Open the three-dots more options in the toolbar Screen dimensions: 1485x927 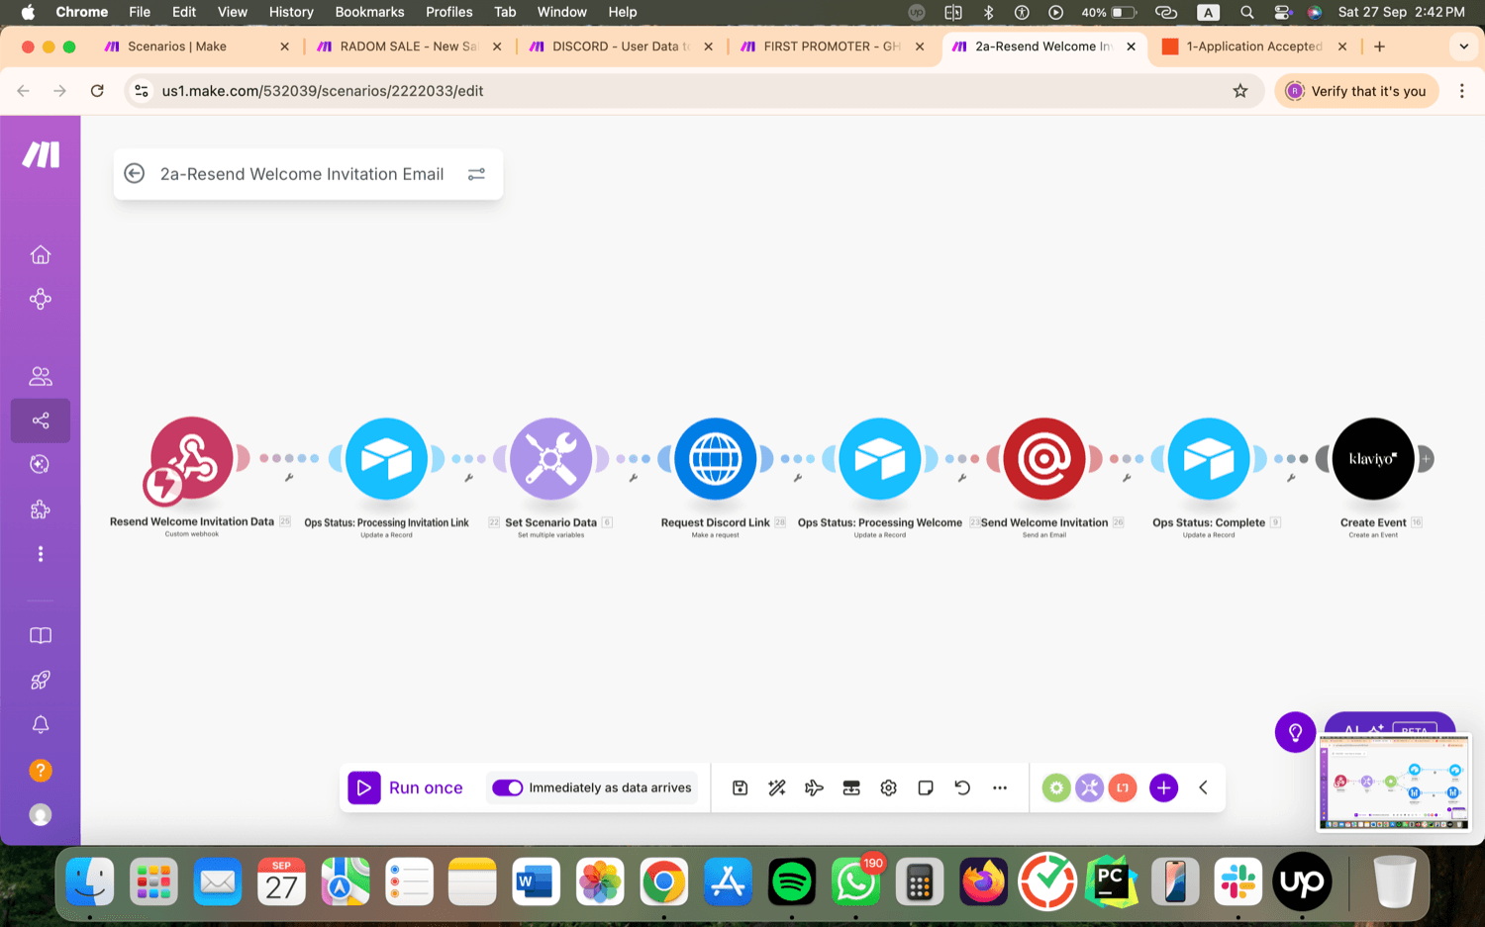point(1000,788)
